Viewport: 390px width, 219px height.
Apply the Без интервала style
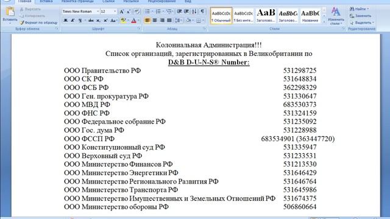pyautogui.click(x=243, y=16)
